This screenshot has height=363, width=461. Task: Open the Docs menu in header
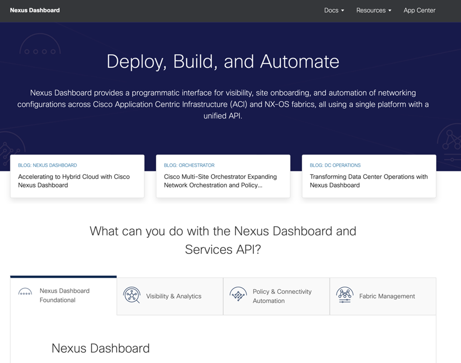(x=331, y=10)
